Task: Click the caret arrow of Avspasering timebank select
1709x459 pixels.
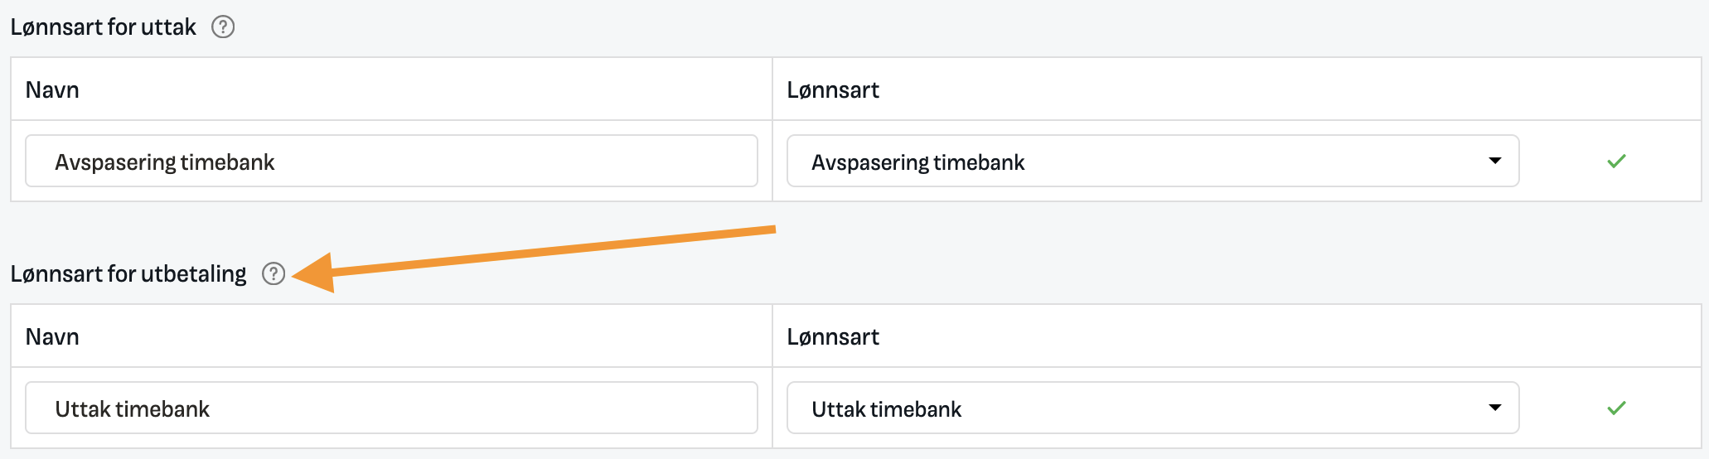Action: [x=1495, y=161]
